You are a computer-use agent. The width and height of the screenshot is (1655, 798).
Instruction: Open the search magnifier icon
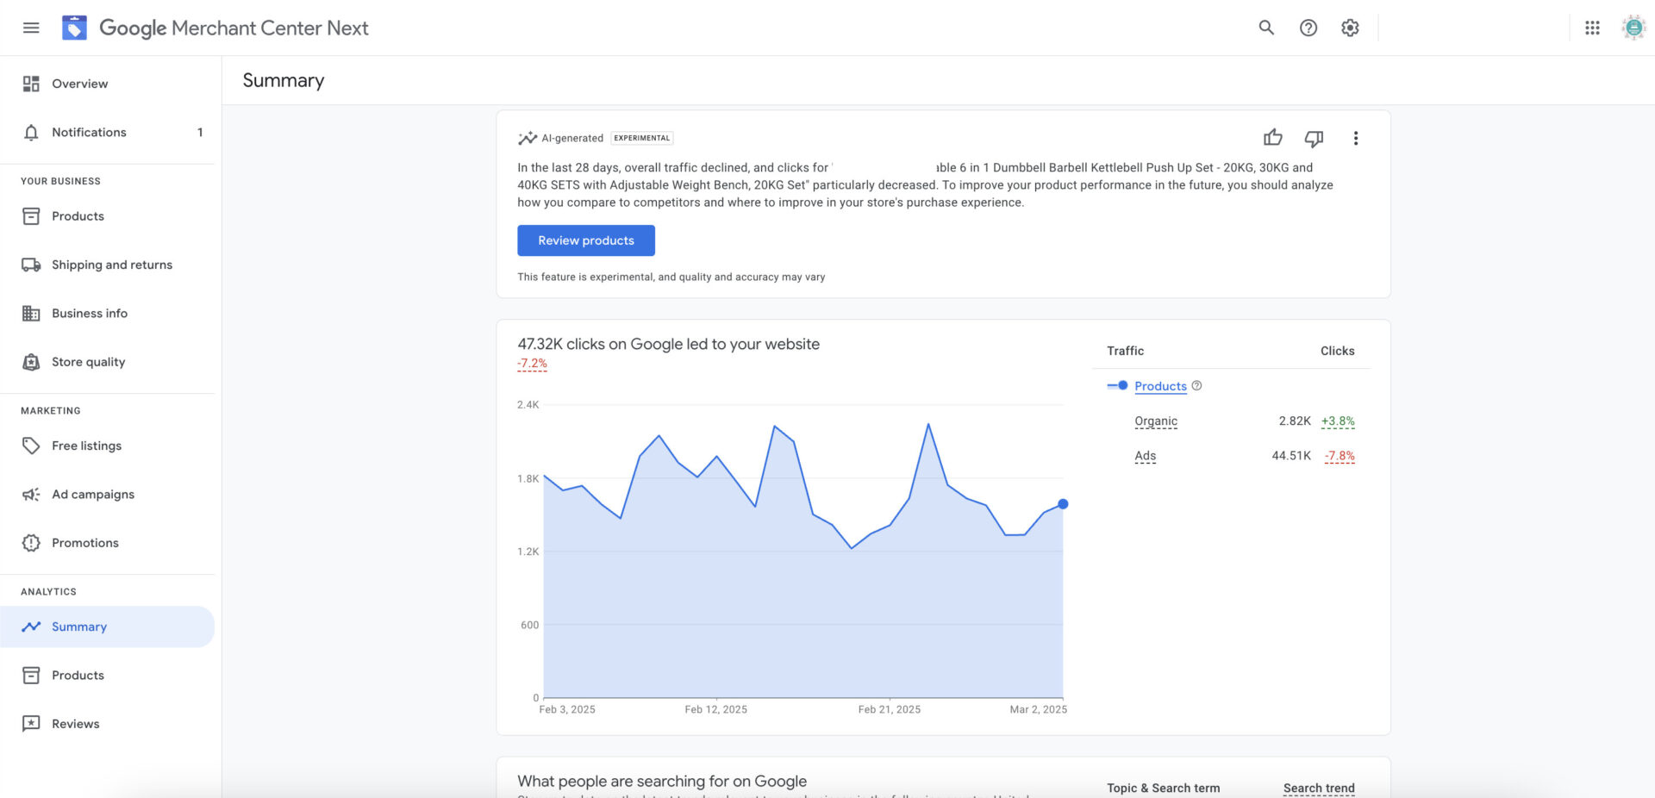pos(1266,28)
